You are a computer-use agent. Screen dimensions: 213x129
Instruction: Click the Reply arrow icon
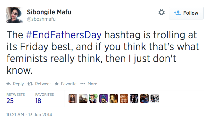pyautogui.click(x=9, y=84)
